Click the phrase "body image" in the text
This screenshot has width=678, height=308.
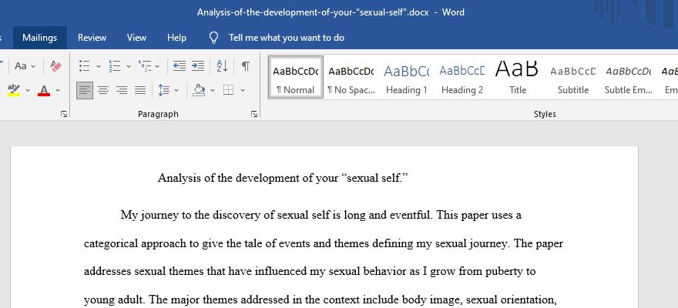pyautogui.click(x=431, y=300)
